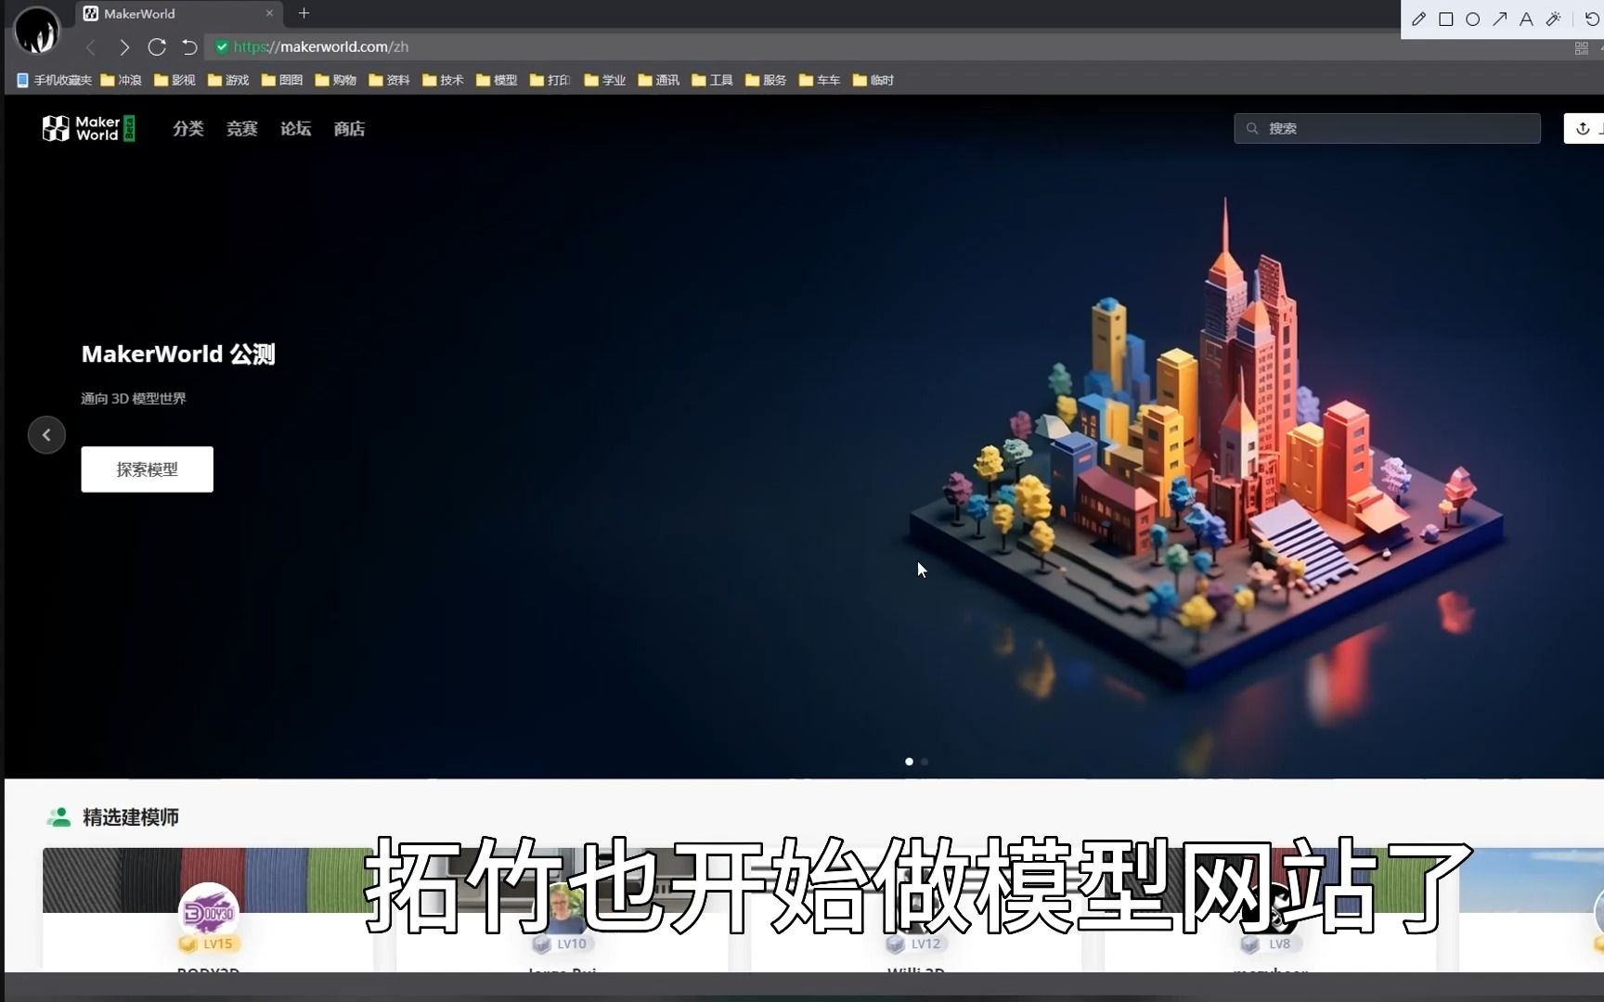
Task: Go back in browser history
Action: pyautogui.click(x=91, y=46)
